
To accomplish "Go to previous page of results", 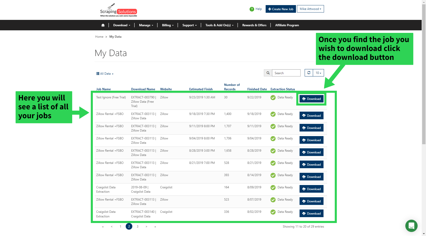I will pyautogui.click(x=112, y=227).
